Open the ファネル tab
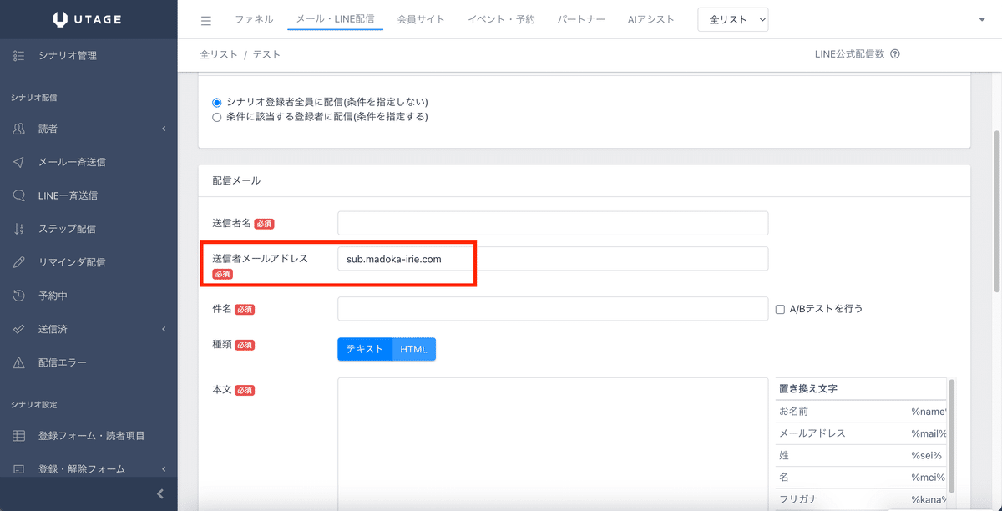Image resolution: width=1002 pixels, height=511 pixels. coord(254,19)
